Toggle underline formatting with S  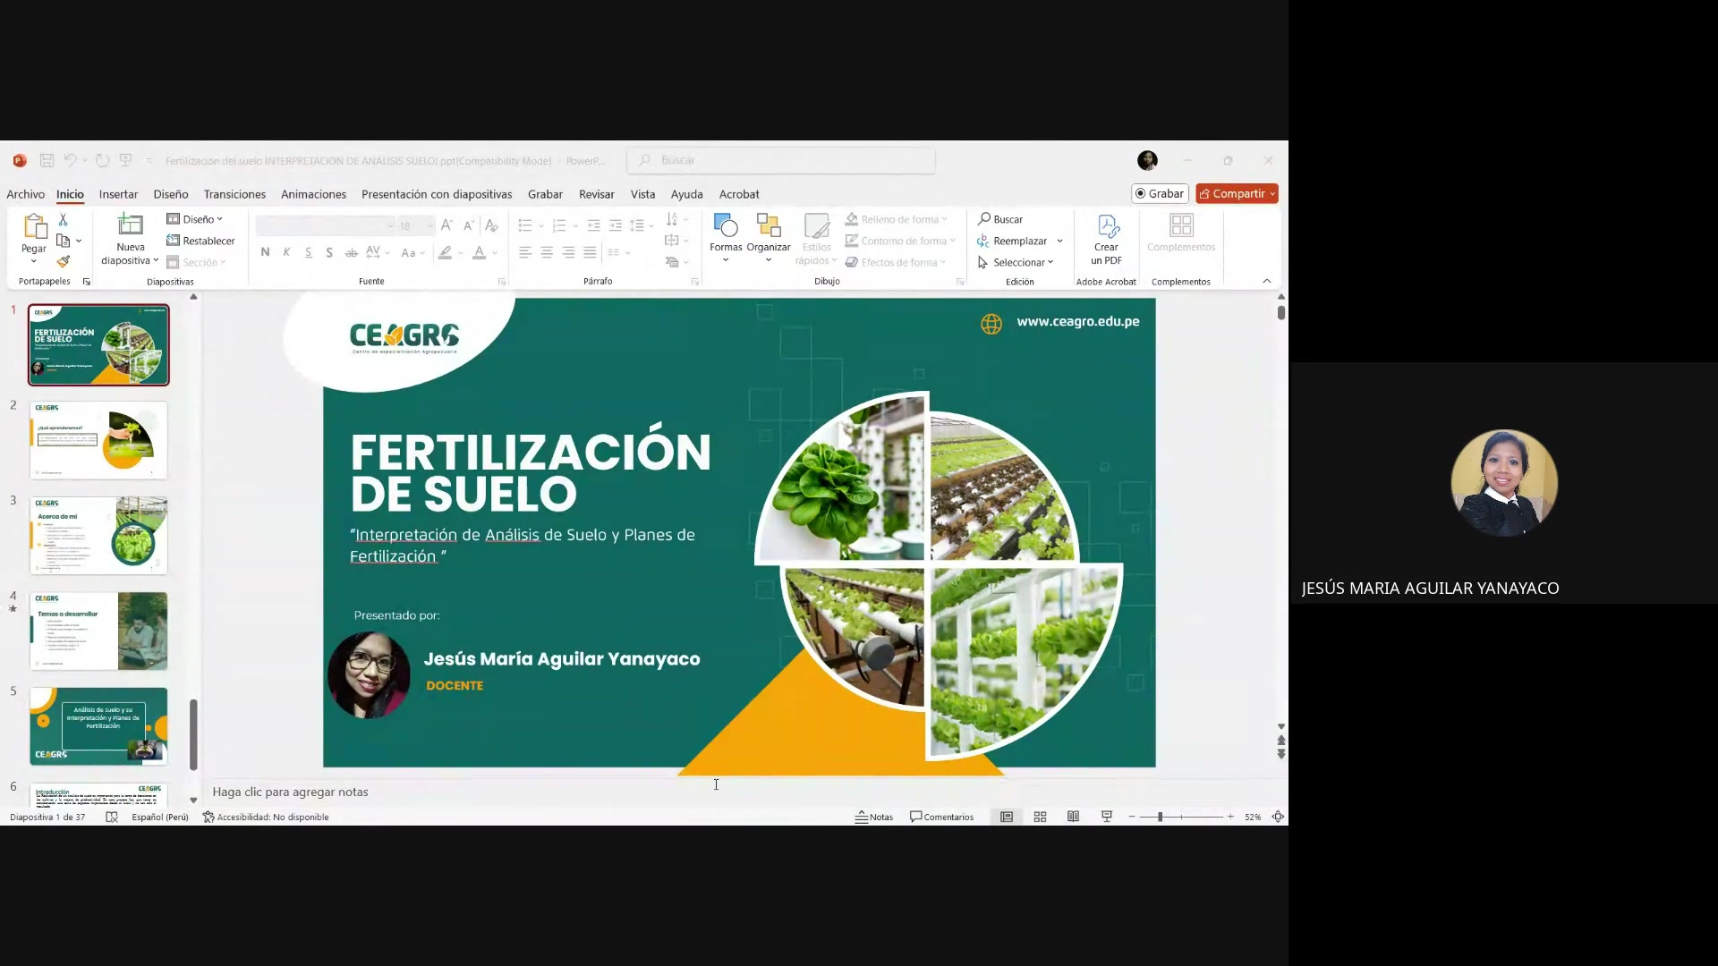coord(308,252)
